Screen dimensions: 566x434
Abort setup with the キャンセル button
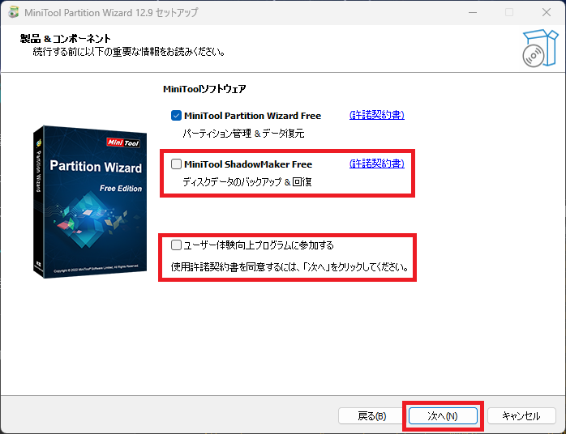pyautogui.click(x=521, y=415)
